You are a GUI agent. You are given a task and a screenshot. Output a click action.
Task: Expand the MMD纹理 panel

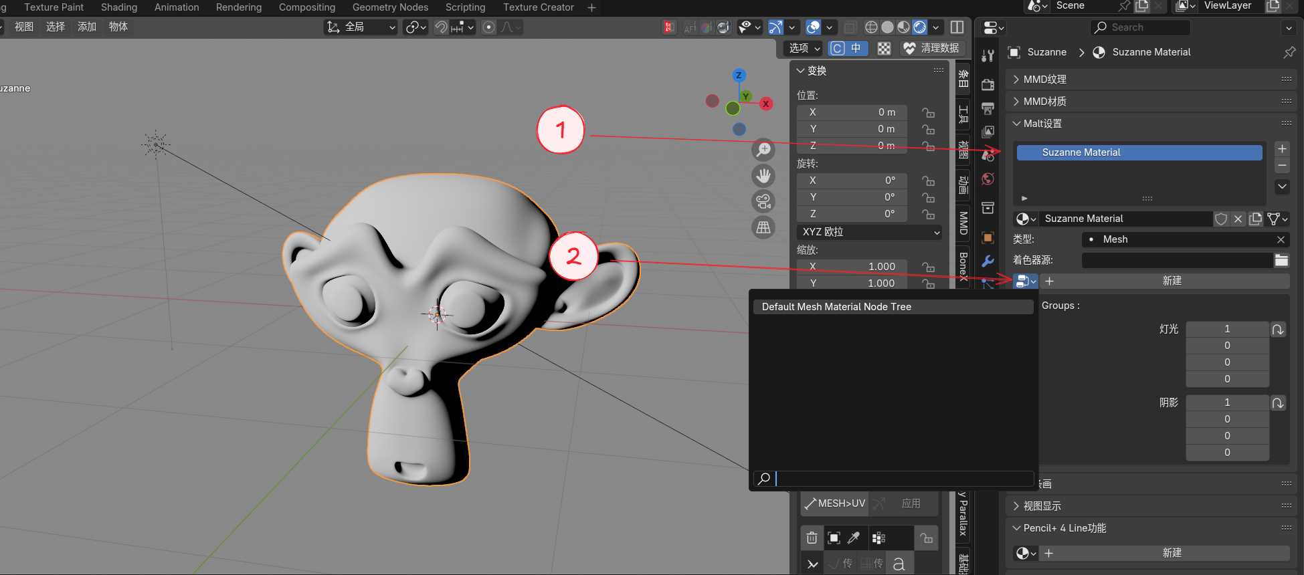(1044, 80)
